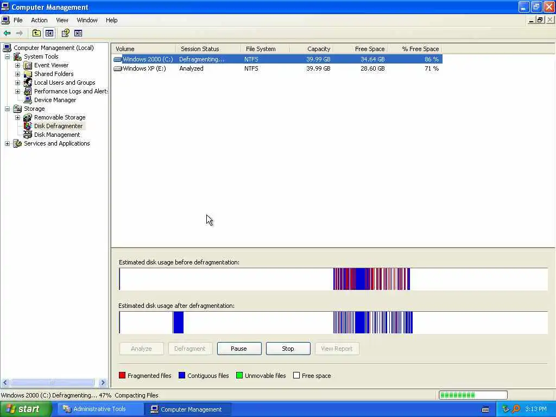
Task: Expand the Shared Folders node
Action: 17,74
